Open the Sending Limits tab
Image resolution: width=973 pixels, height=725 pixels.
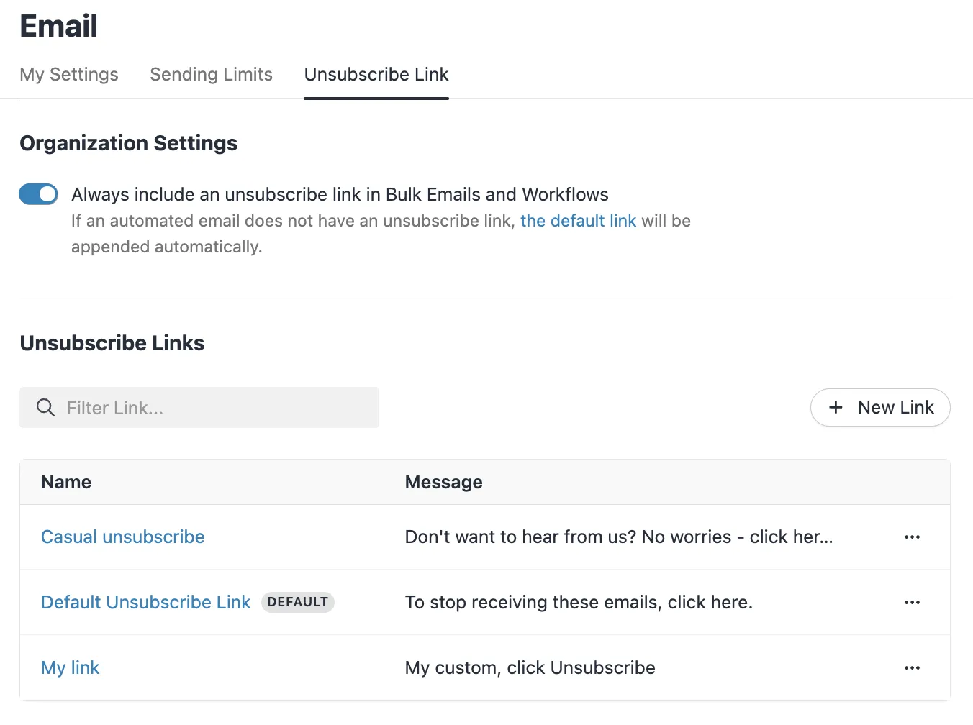tap(211, 74)
